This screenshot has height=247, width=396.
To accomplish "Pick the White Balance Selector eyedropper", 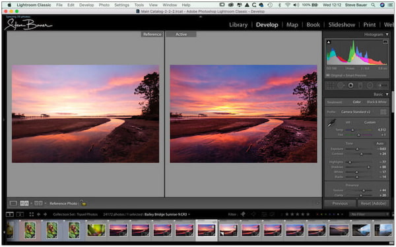I will 331,123.
